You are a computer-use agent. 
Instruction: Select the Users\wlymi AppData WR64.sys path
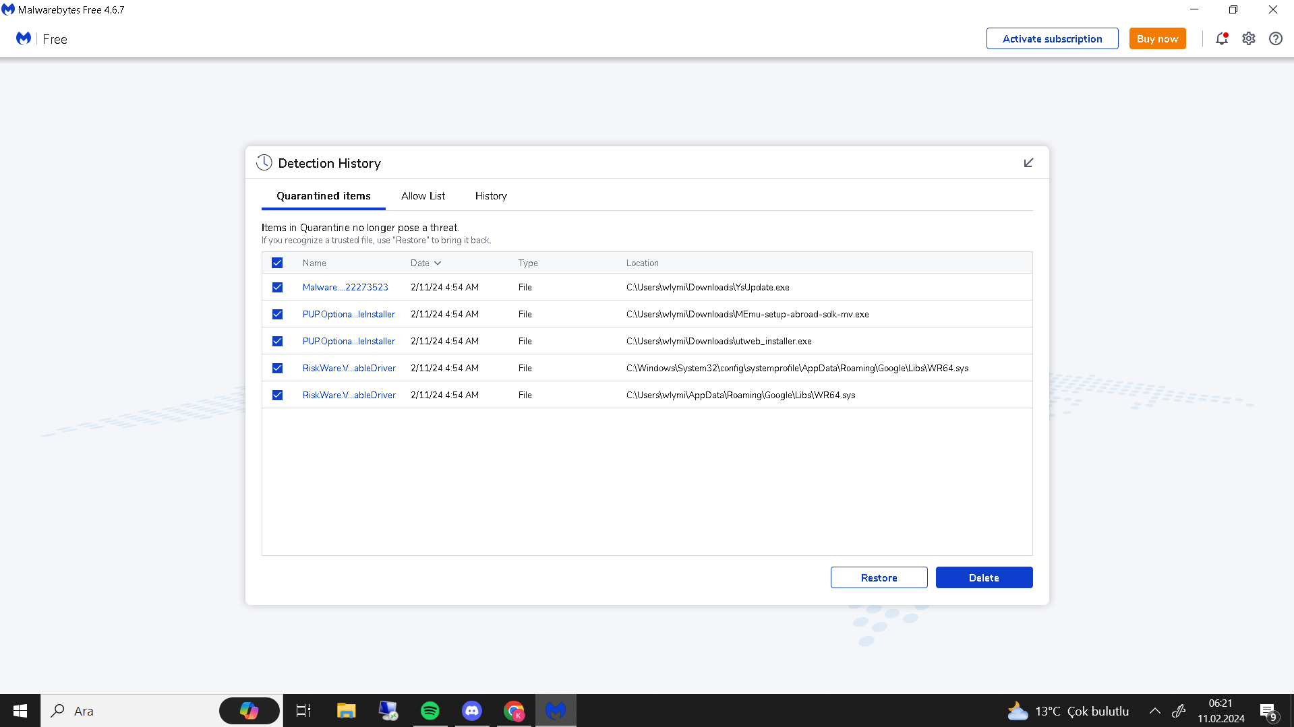(740, 395)
